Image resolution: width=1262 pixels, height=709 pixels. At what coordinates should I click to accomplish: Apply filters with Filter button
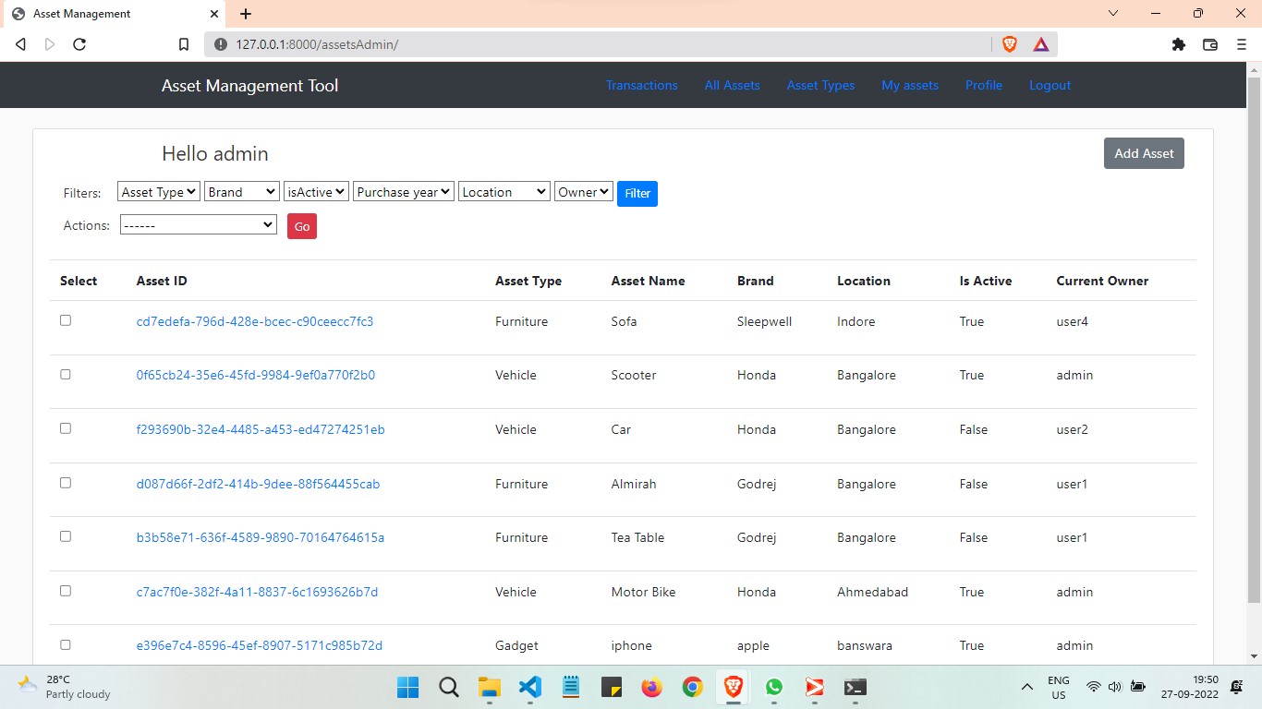point(637,193)
